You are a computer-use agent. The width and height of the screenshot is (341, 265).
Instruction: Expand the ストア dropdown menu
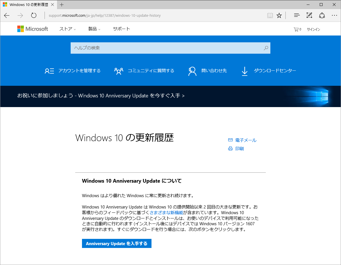point(68,29)
